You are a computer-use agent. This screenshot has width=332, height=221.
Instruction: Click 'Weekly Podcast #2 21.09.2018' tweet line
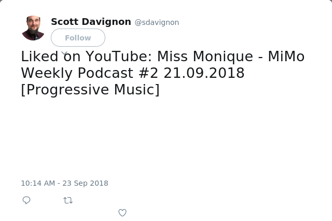pos(133,73)
